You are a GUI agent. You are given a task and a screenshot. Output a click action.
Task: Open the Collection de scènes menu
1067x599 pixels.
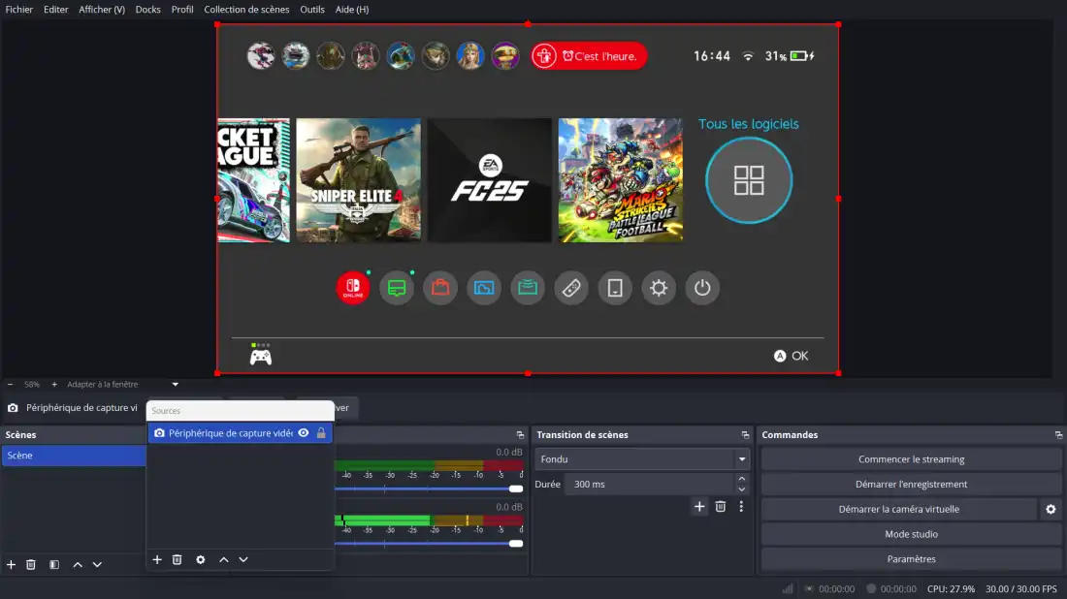click(246, 10)
